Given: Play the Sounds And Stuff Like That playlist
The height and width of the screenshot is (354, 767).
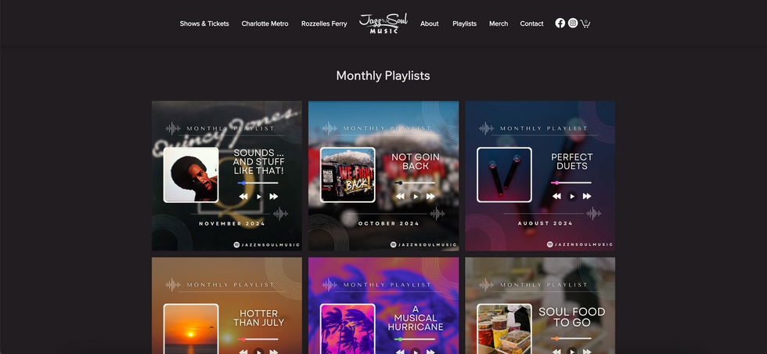Looking at the screenshot, I should click(259, 197).
